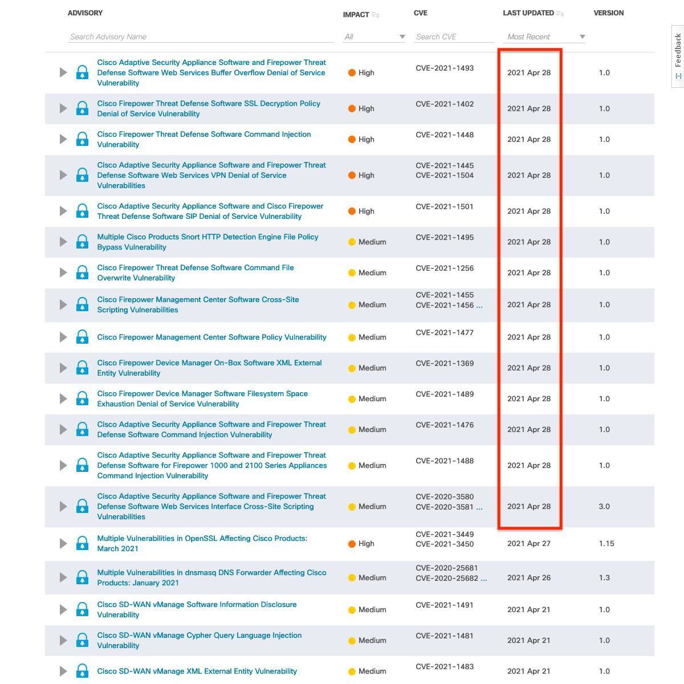The image size is (684, 684).
Task: Click the Advisory column header
Action: tap(85, 13)
